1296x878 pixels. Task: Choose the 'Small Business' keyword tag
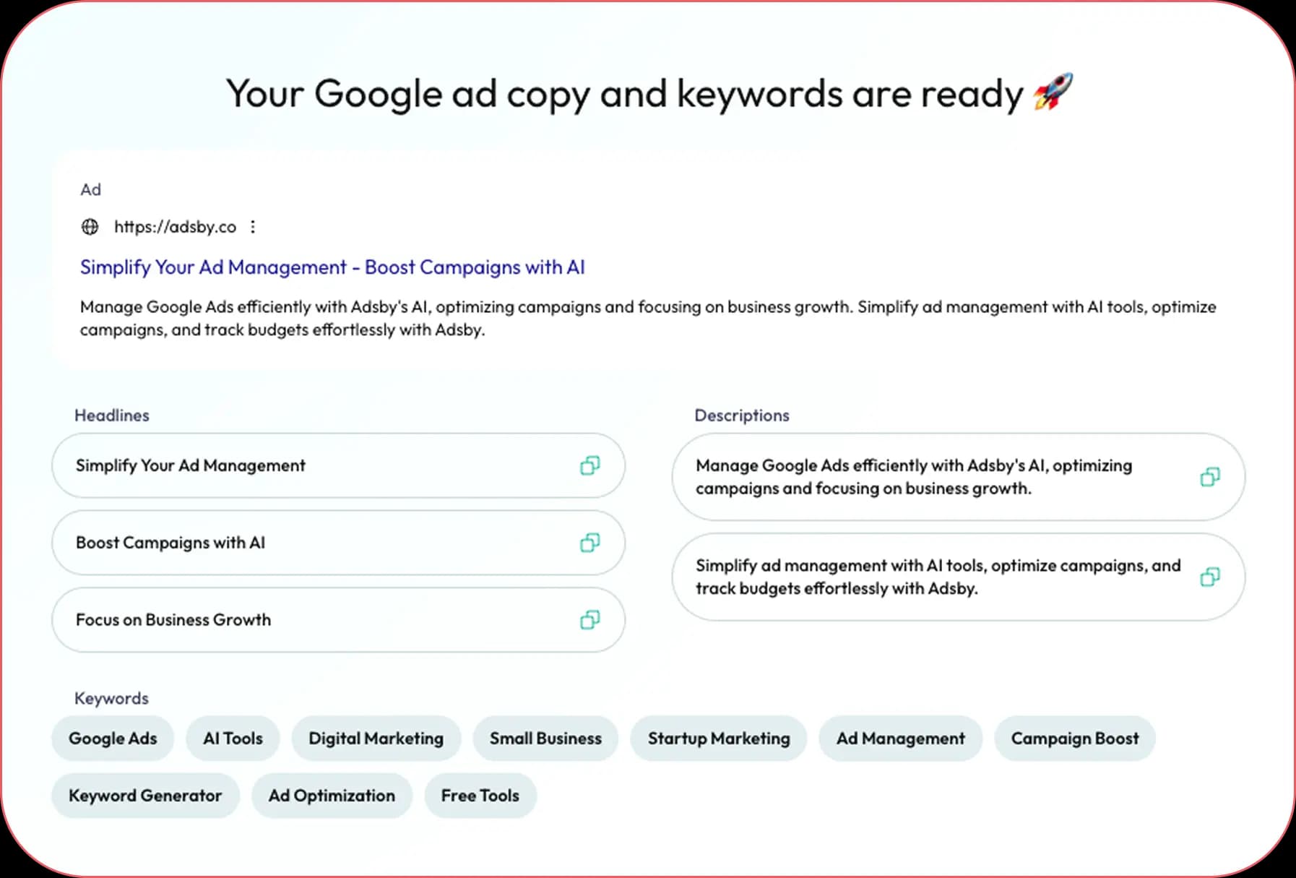545,739
